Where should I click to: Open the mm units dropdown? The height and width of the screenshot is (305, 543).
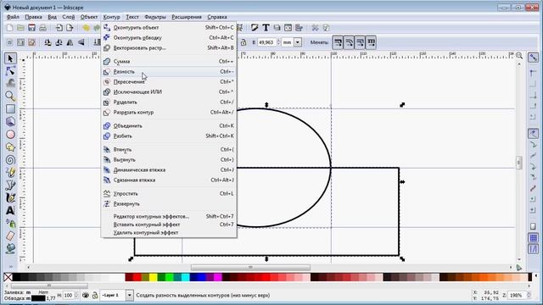click(298, 42)
